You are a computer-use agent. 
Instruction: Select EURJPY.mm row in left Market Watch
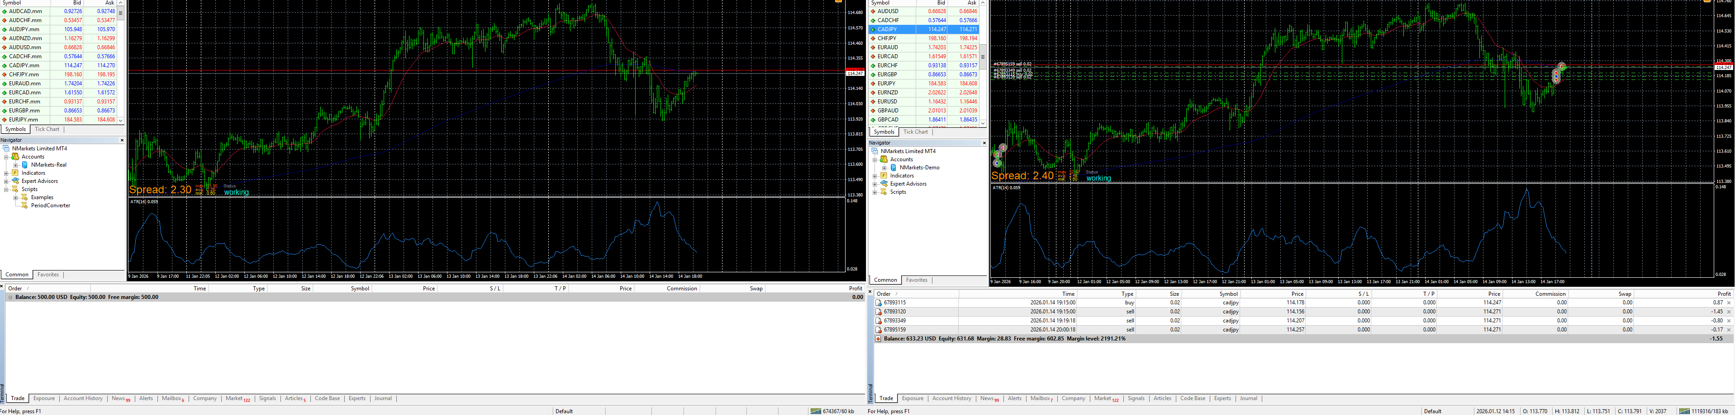click(59, 120)
